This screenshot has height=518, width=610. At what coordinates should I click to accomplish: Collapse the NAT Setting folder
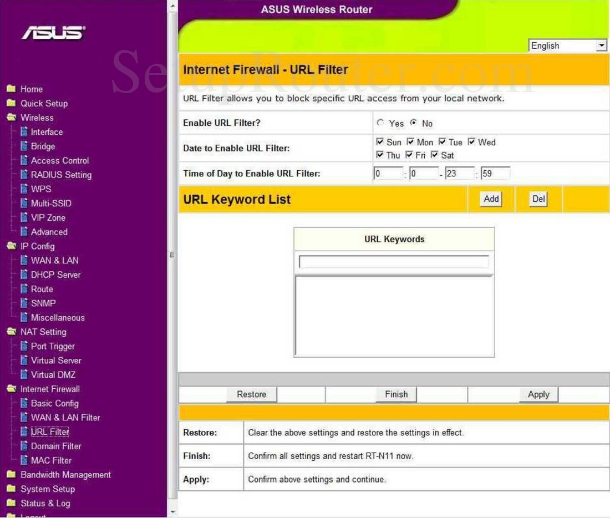(11, 332)
